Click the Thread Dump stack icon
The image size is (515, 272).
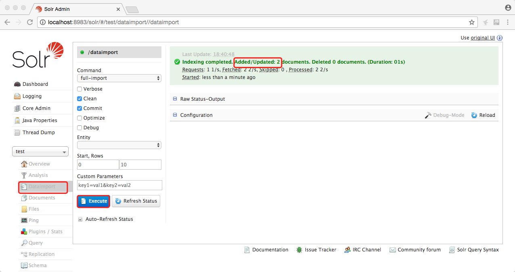17,133
